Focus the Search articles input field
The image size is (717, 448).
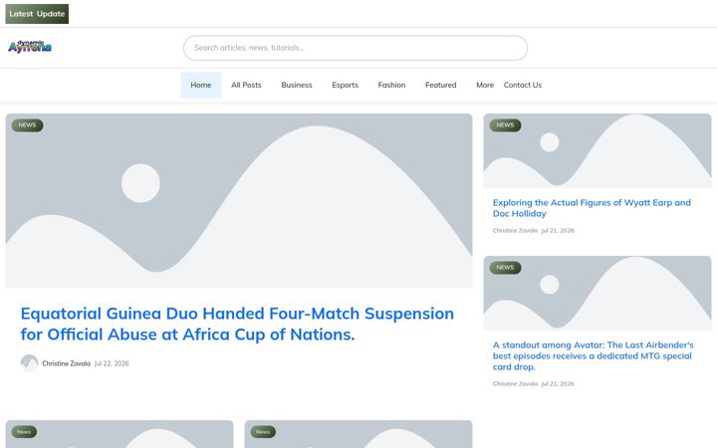[x=356, y=48]
